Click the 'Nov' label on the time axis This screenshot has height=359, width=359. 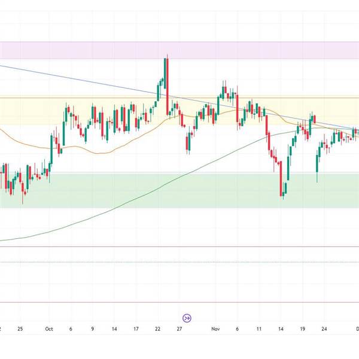tap(215, 328)
